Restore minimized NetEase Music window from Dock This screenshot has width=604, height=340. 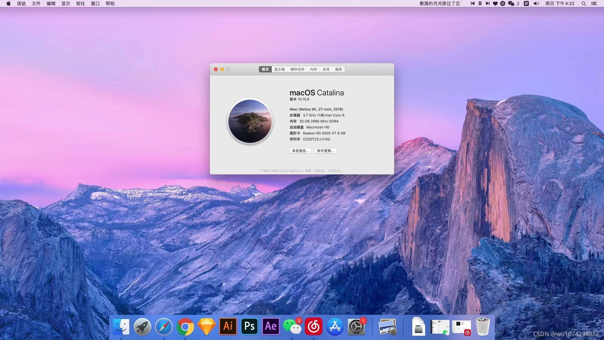click(x=461, y=328)
